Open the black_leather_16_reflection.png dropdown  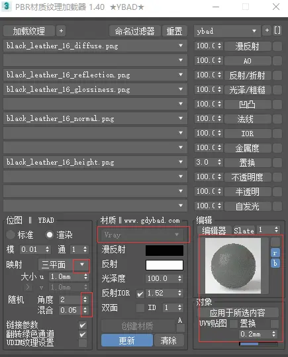tap(95, 75)
